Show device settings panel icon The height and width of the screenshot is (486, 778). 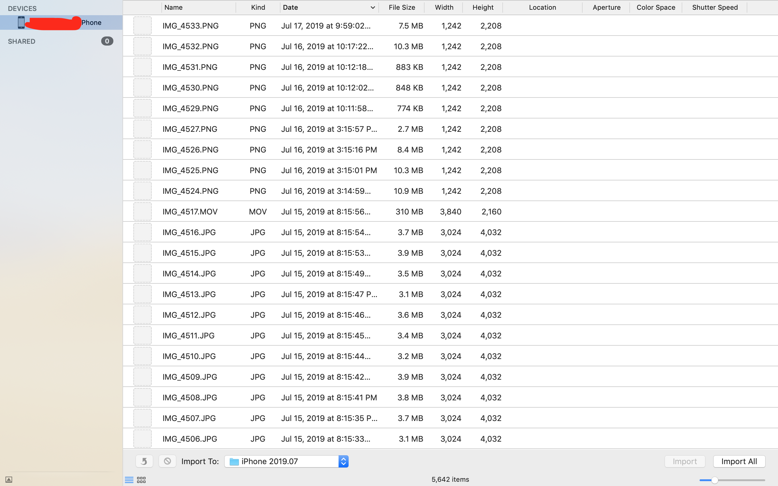[x=9, y=480]
